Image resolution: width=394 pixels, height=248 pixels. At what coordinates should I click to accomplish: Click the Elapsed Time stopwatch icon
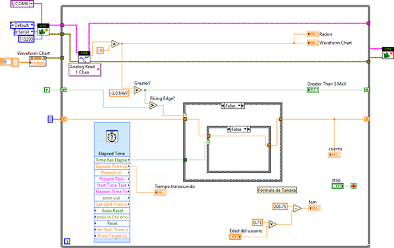pos(112,136)
